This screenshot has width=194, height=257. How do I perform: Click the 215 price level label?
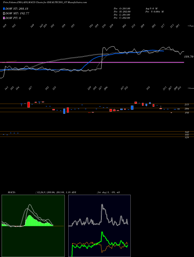click(187, 105)
